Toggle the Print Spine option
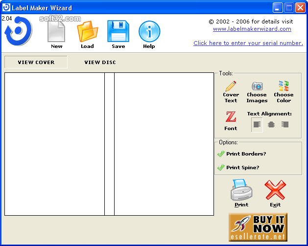This screenshot has width=308, height=246. coord(238,168)
